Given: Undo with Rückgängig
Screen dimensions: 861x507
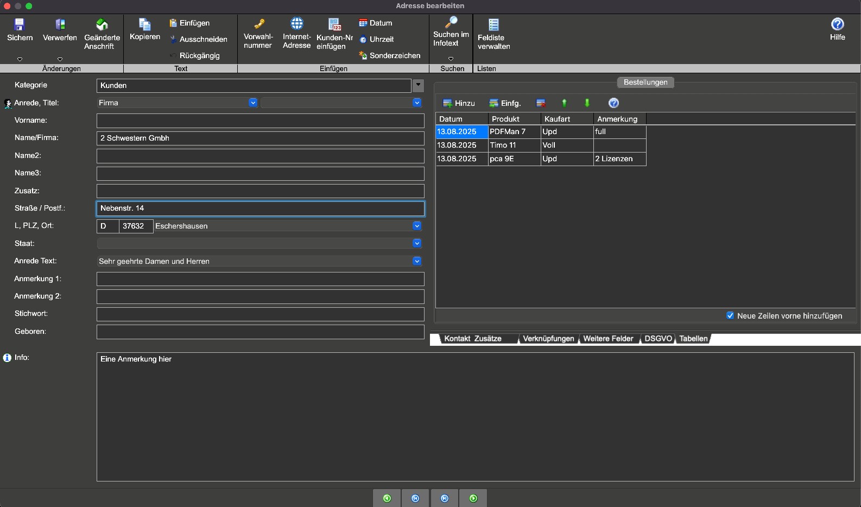Looking at the screenshot, I should 194,55.
